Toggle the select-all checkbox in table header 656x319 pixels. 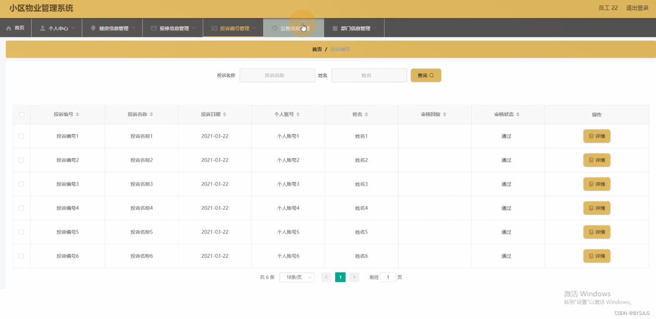22,115
